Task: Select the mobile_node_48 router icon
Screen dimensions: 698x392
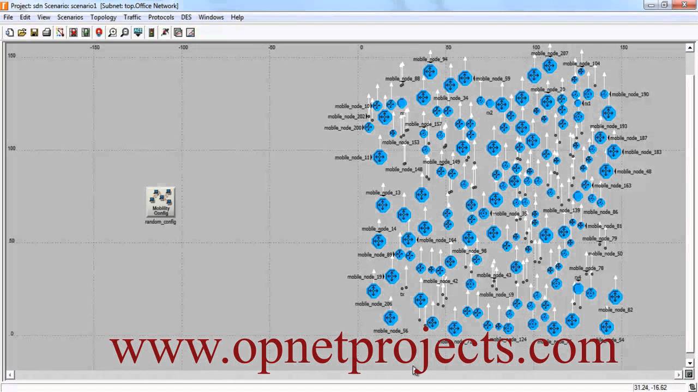Action: 606,171
